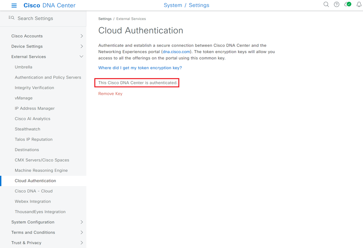
Task: Go to vManage settings
Action: pos(24,98)
